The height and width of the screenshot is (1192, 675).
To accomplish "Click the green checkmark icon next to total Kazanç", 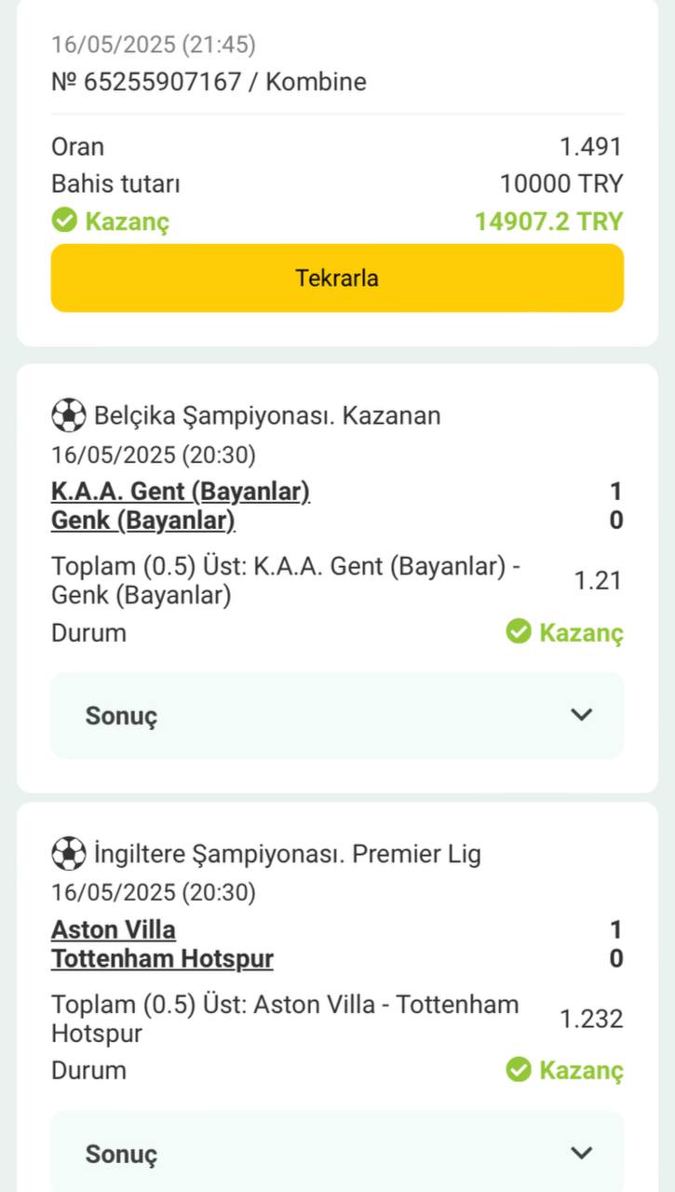I will [x=64, y=221].
